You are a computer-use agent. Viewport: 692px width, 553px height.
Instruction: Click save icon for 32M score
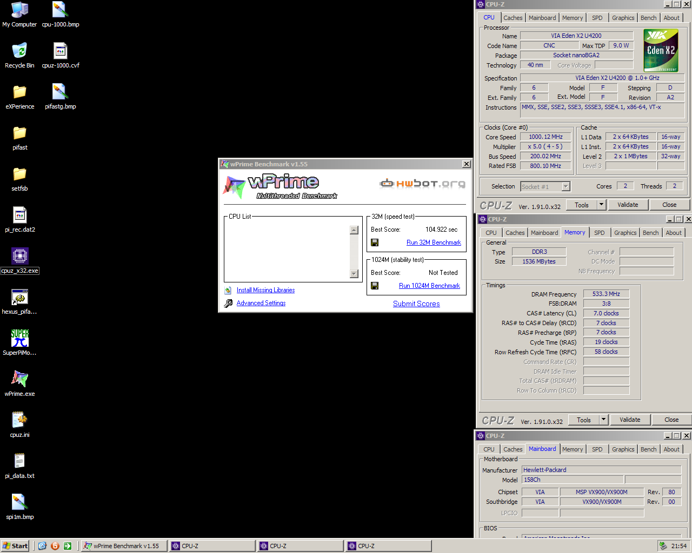[375, 242]
